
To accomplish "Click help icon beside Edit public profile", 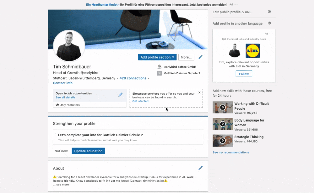I will point(269,12).
